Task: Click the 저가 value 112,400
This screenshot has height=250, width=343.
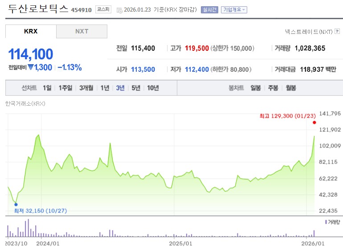Action: tap(197, 70)
